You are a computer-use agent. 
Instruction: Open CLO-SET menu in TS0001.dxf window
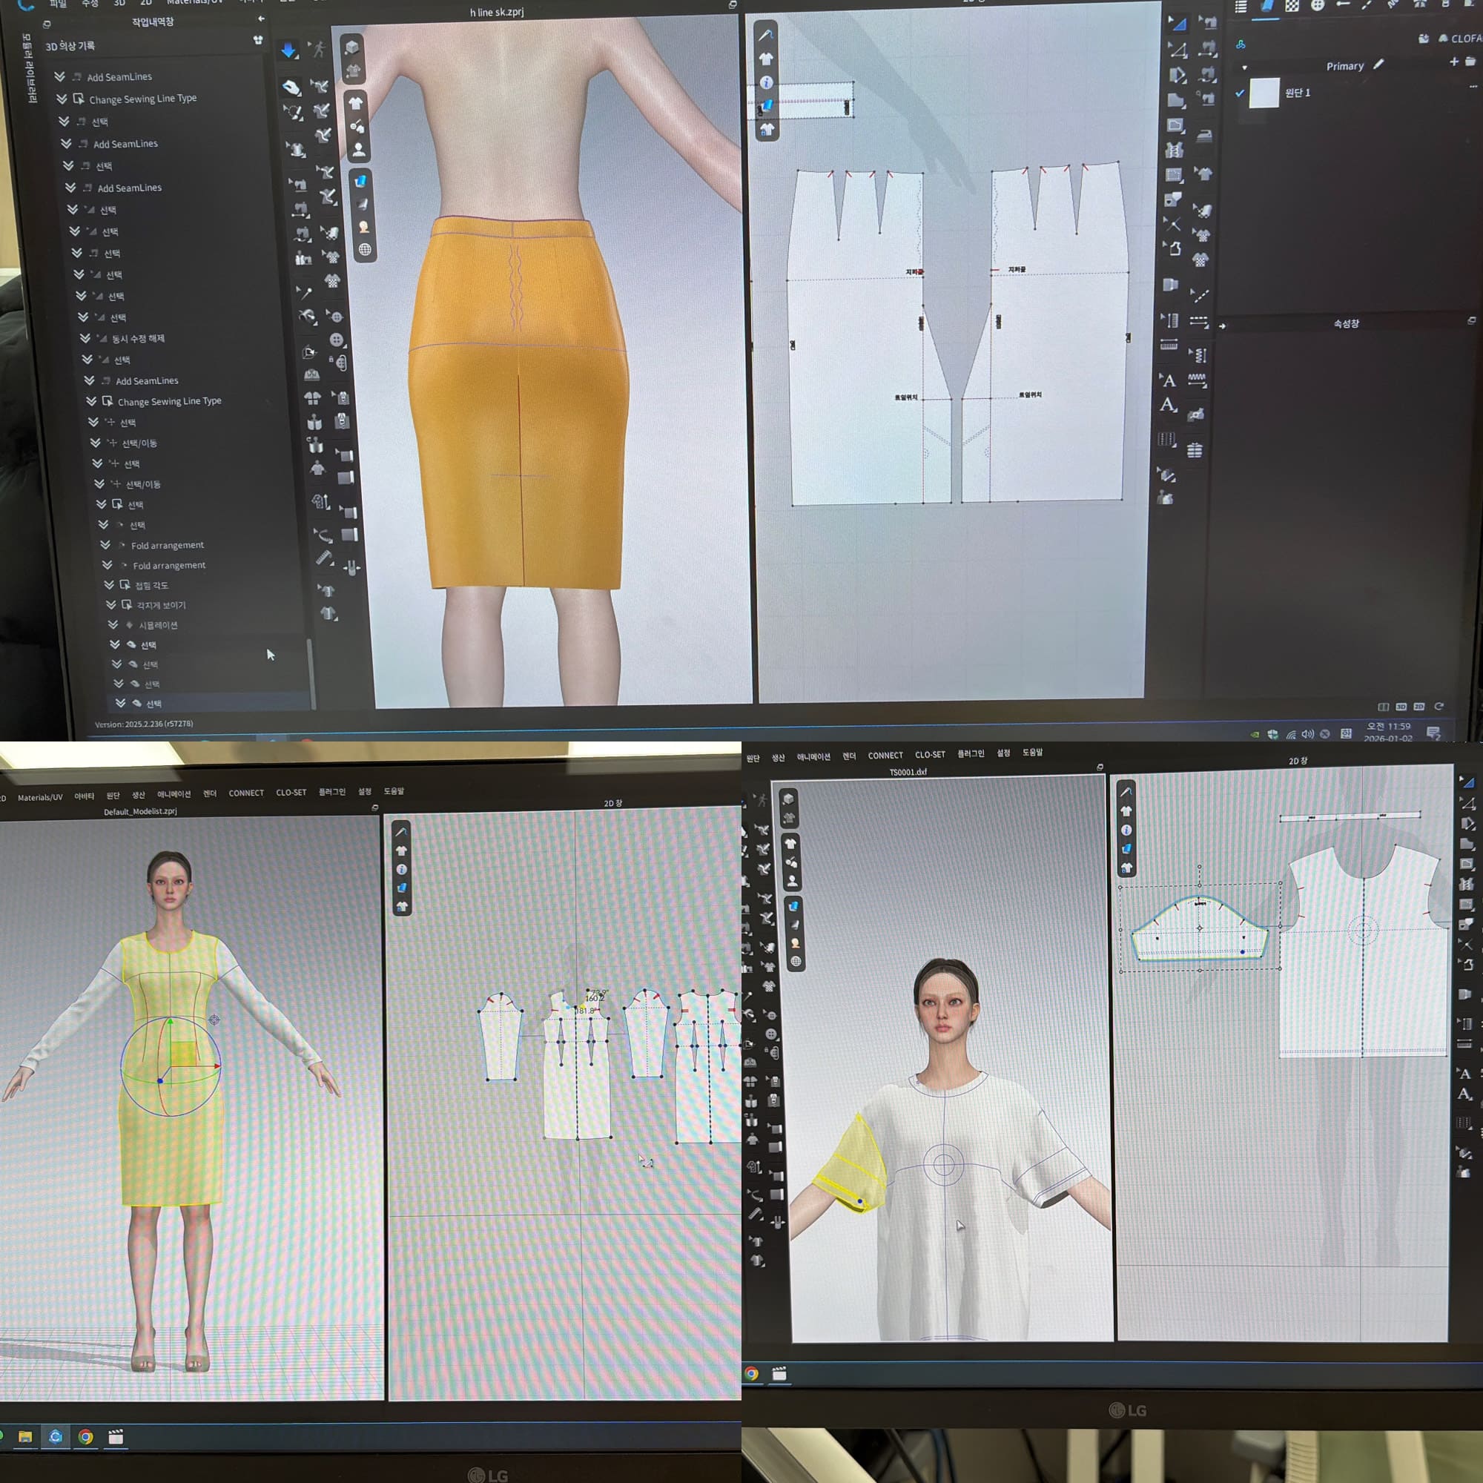(x=930, y=755)
